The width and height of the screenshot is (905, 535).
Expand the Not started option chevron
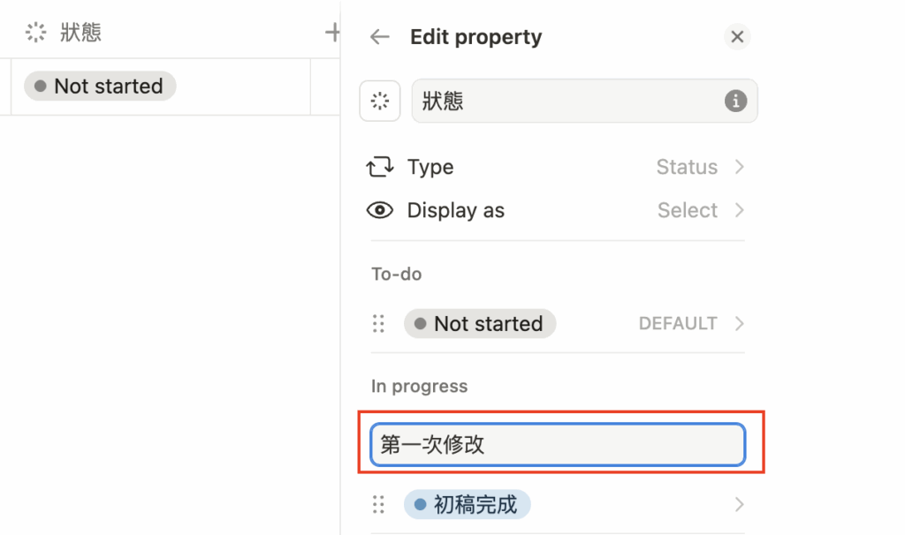point(740,324)
